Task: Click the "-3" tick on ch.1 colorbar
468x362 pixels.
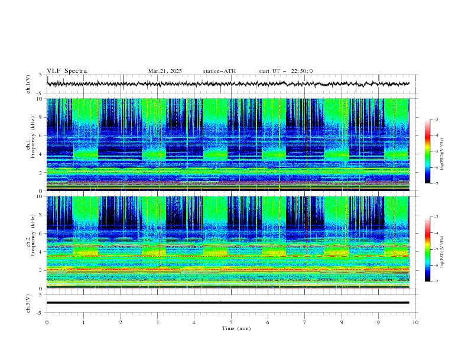Action: 435,119
